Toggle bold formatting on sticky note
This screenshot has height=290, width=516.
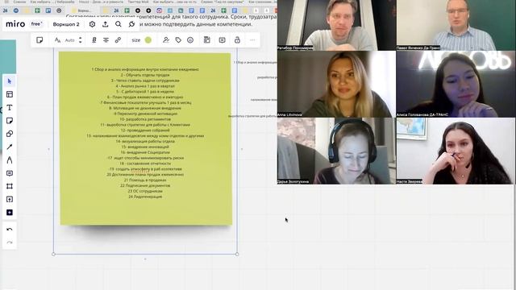[x=94, y=40]
